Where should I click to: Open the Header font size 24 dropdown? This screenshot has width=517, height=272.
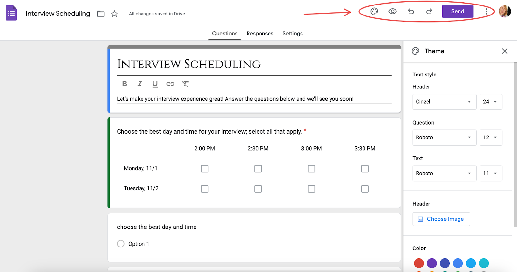(x=491, y=102)
